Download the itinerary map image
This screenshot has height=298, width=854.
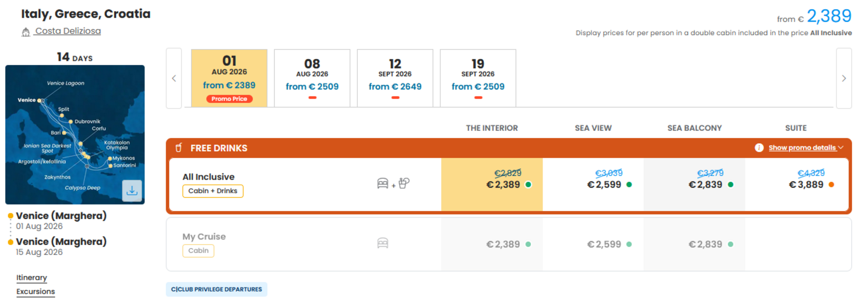tap(132, 191)
